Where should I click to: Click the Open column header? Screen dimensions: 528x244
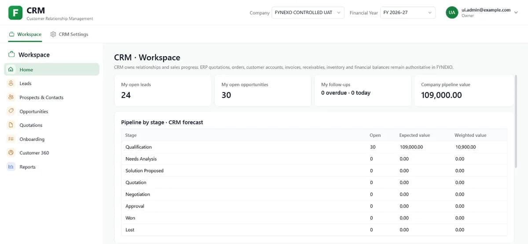coord(375,135)
